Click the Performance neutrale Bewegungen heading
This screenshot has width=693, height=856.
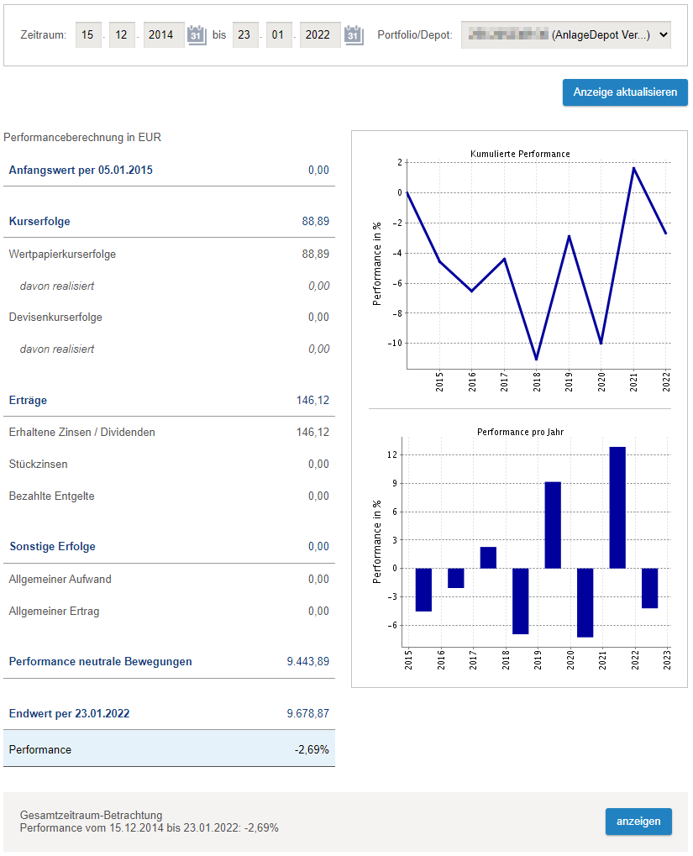(x=100, y=661)
